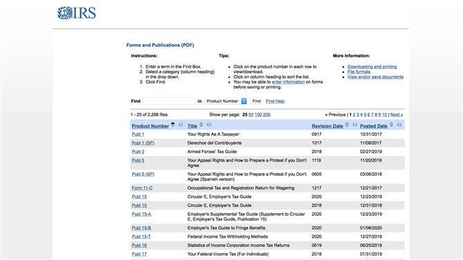This screenshot has width=463, height=260.
Task: Sort by Revision Date arrow icon
Action: pos(347,124)
